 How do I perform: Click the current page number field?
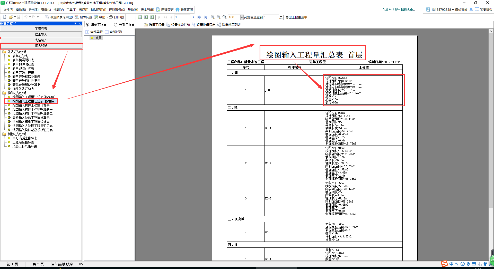[x=182, y=17]
